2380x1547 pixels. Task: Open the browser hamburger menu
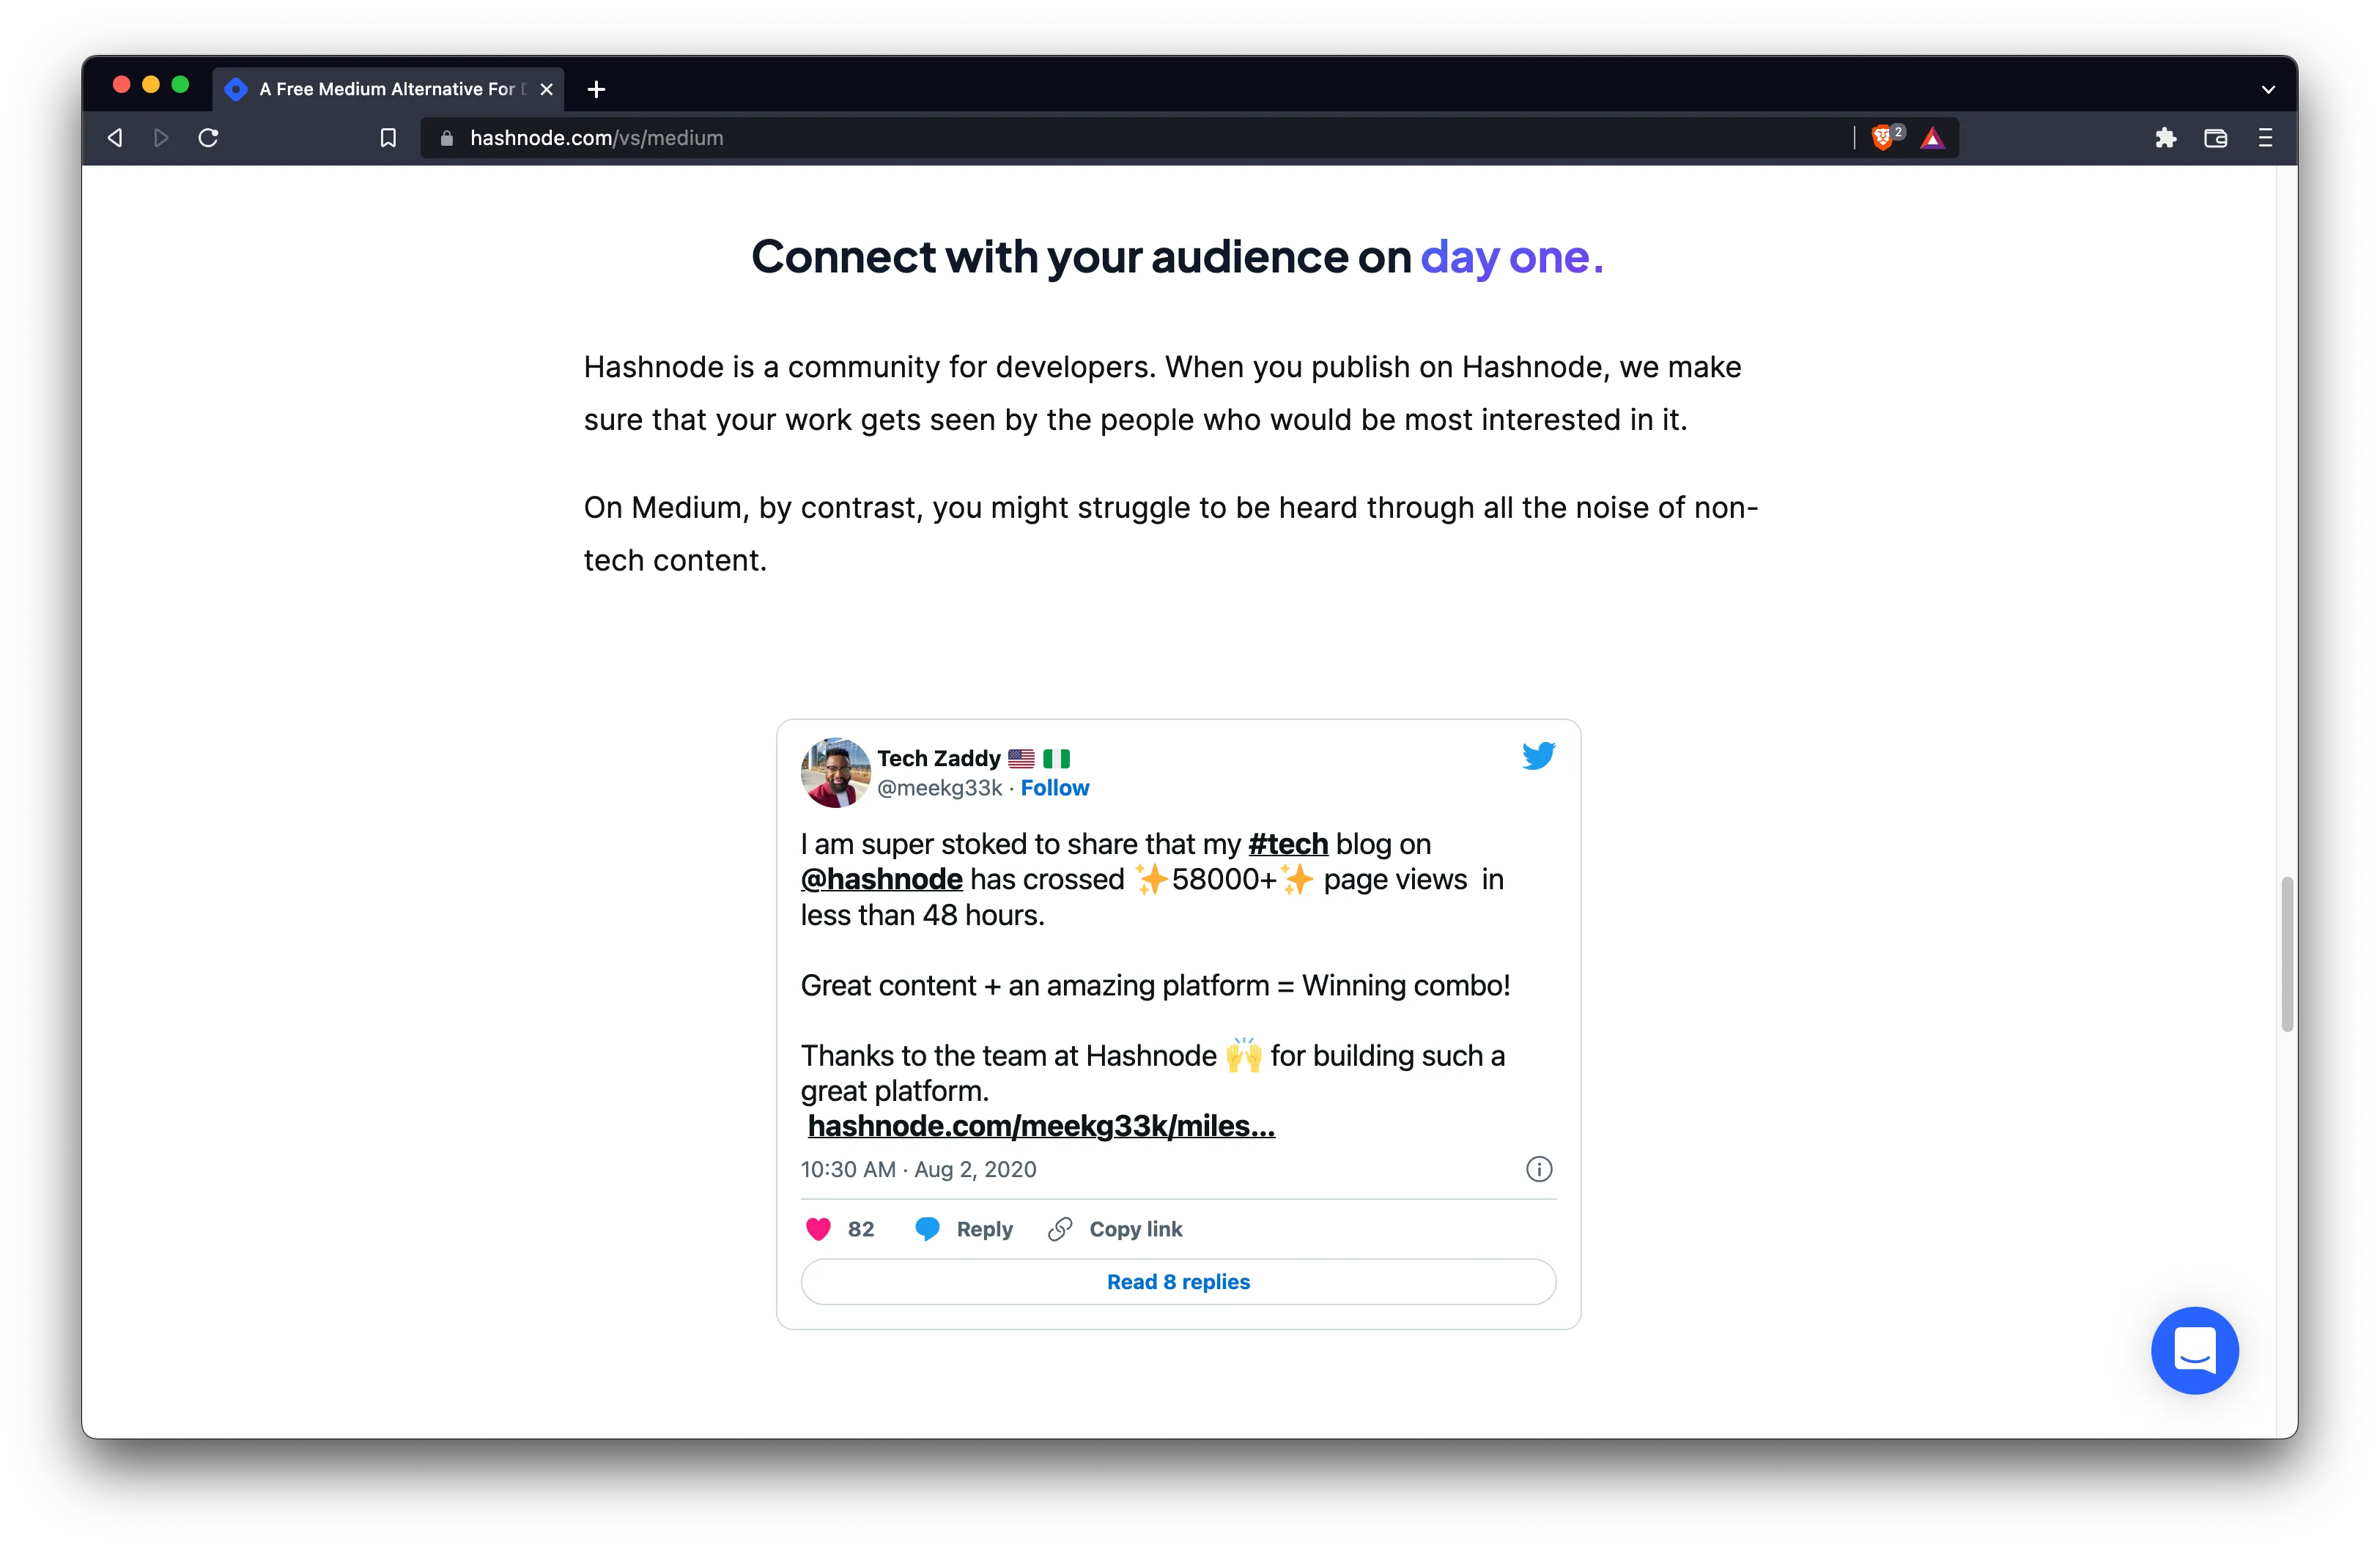[x=2265, y=138]
